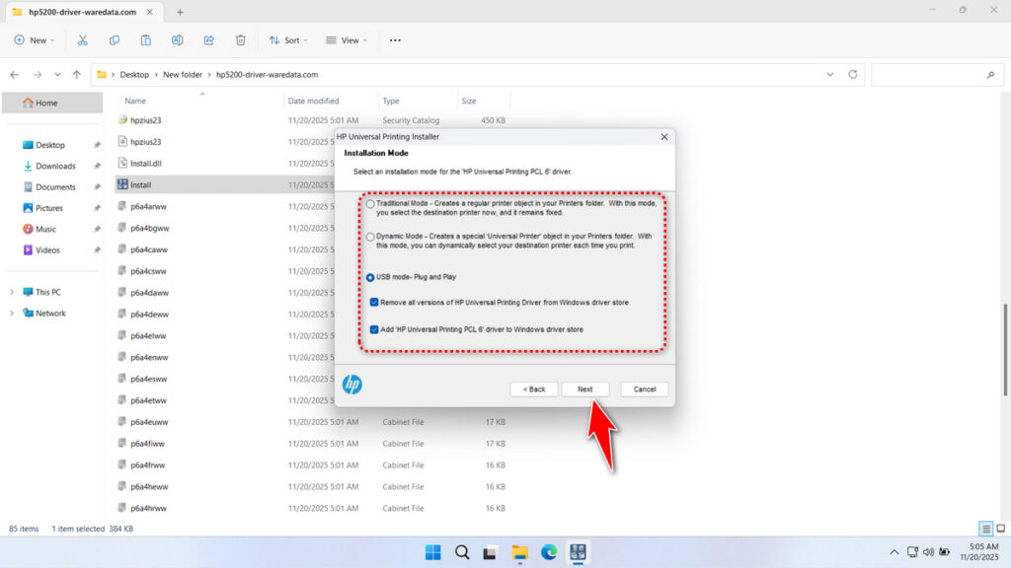Expand the New menu
1011x568 pixels.
(34, 39)
